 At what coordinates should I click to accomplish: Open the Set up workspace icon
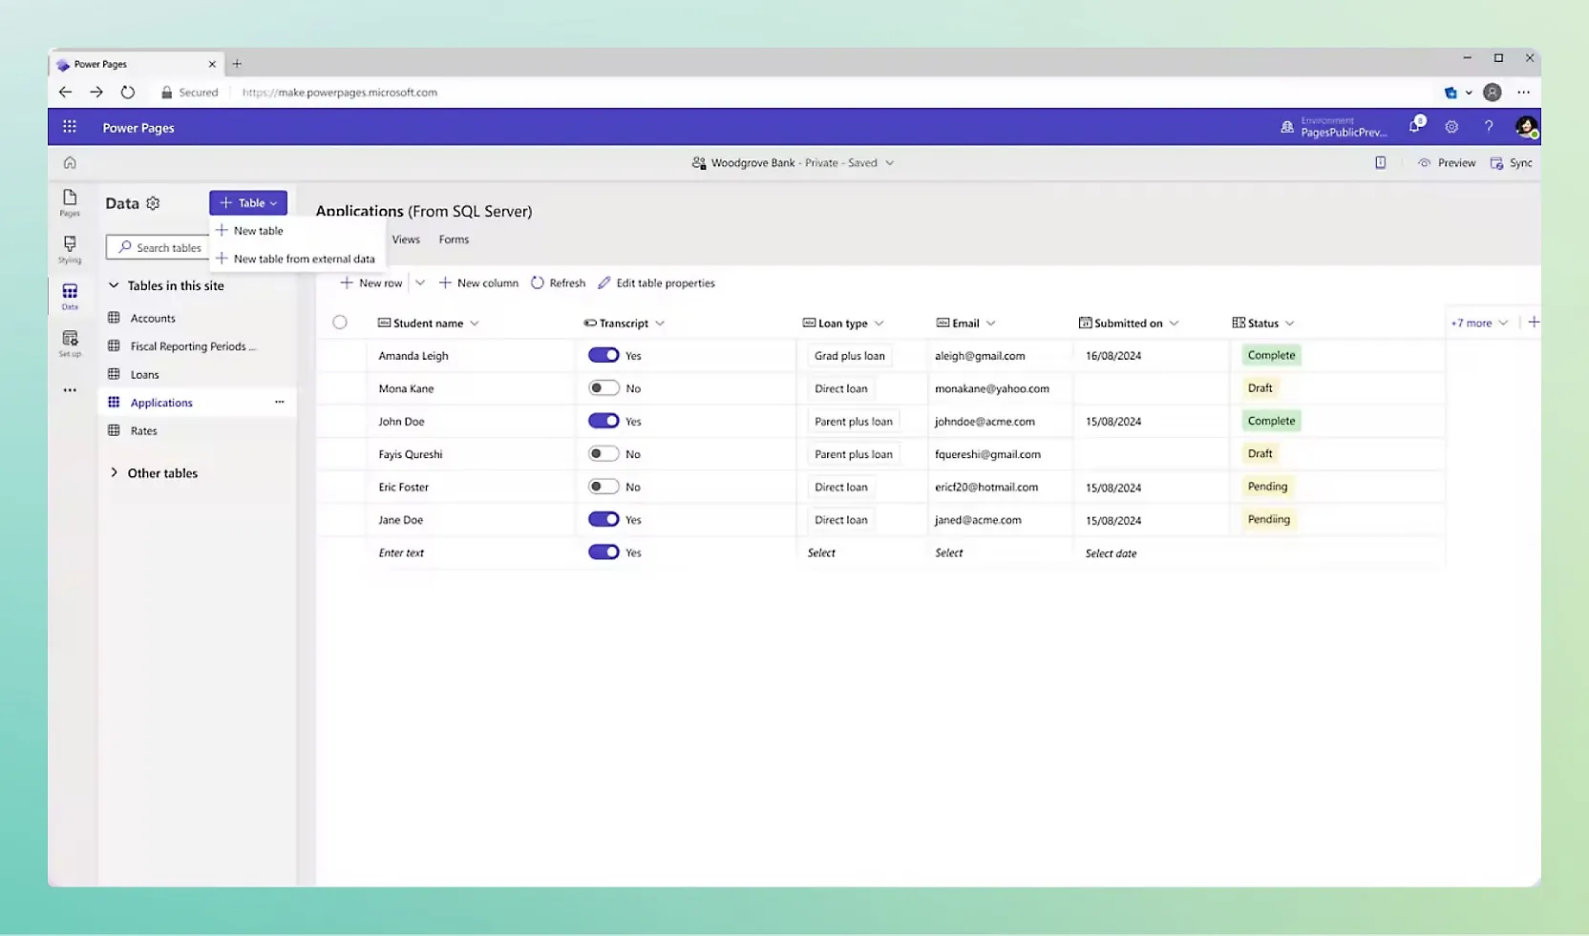[70, 343]
